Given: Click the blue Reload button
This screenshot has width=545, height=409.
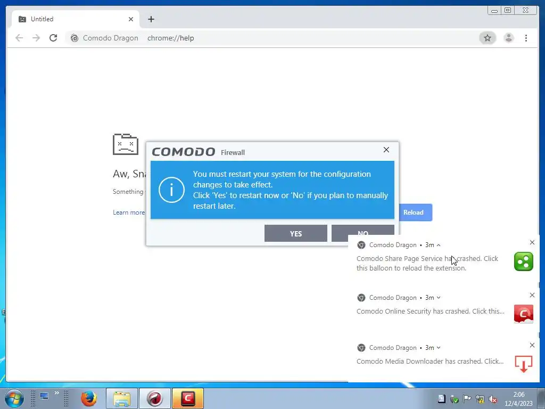Looking at the screenshot, I should [415, 212].
